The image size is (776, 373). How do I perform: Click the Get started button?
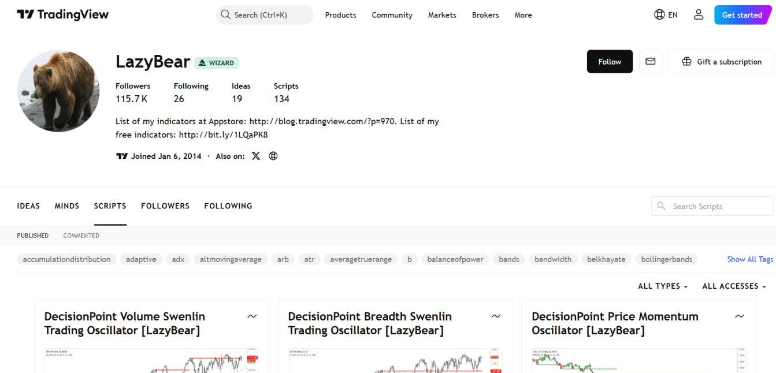742,15
